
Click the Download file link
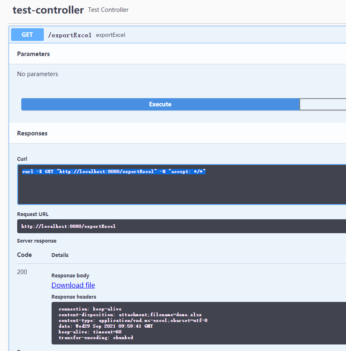73,285
